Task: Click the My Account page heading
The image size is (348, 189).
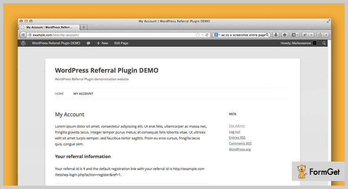Action: point(69,114)
